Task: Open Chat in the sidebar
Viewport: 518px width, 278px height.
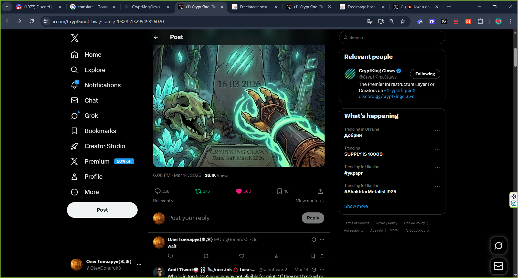Action: [84, 100]
